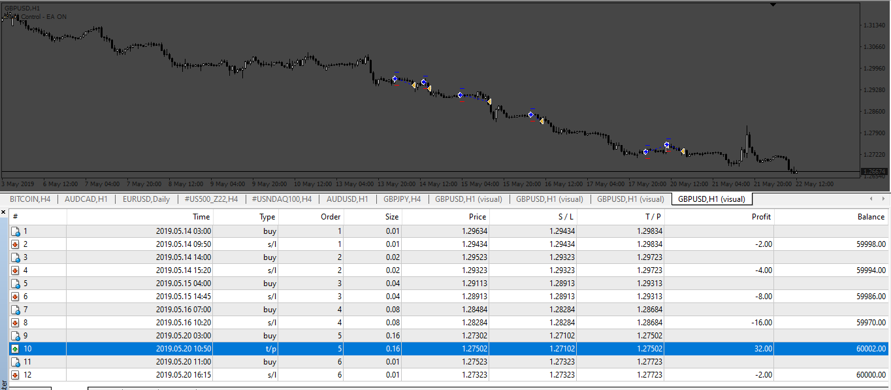Click the Order column header
The width and height of the screenshot is (891, 390).
(311, 217)
